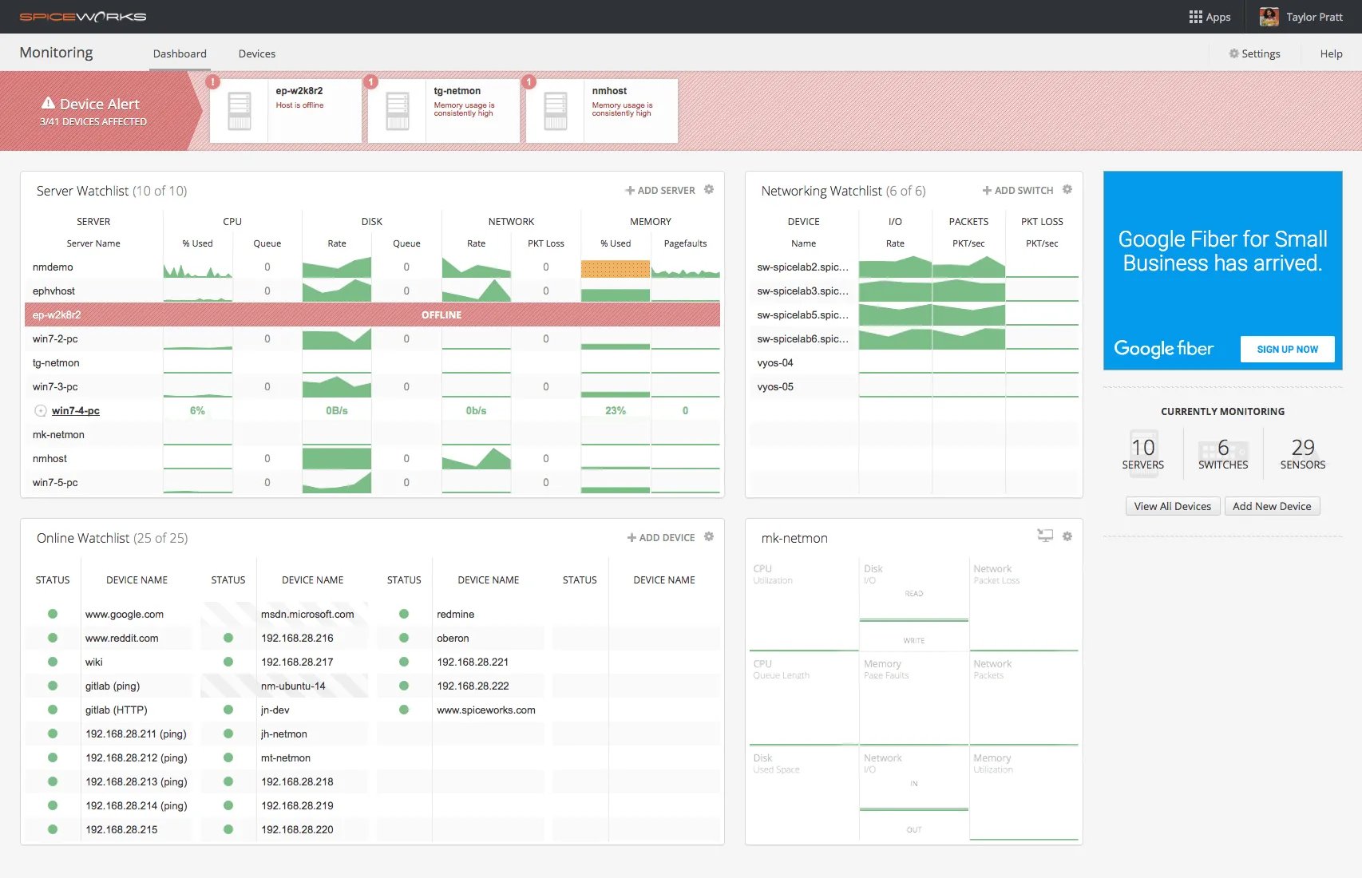This screenshot has width=1362, height=878.
Task: Open the Networking Watchlist settings gear
Action: [x=1067, y=190]
